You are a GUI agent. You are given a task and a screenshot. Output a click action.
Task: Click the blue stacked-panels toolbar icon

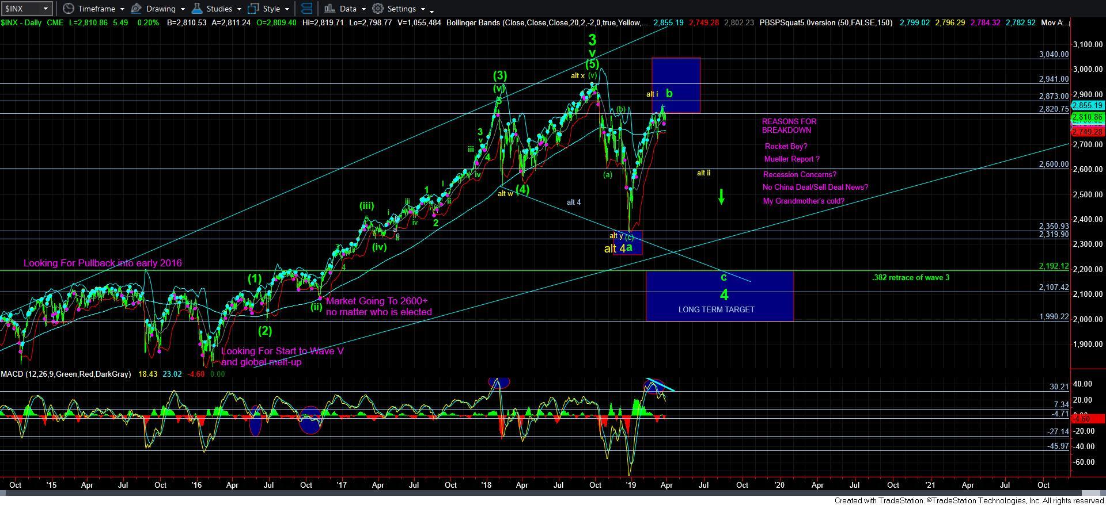tap(307, 9)
